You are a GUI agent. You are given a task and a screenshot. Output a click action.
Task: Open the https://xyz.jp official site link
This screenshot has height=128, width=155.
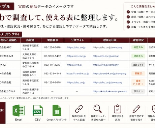pos(74,65)
